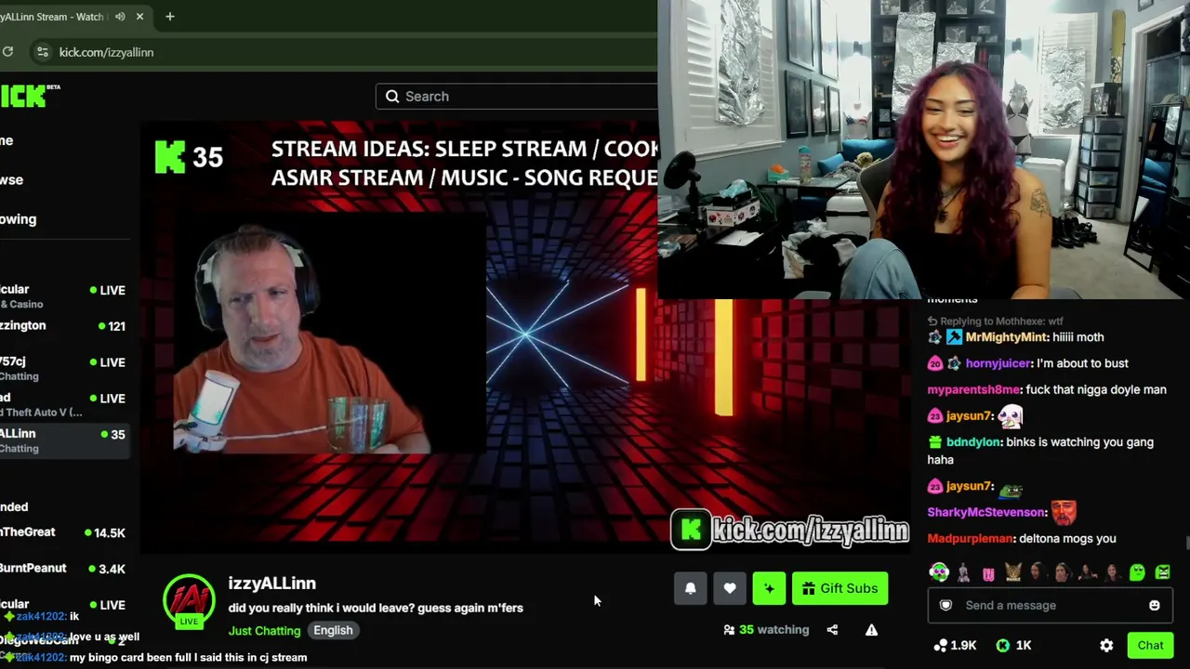Click the green sparkle subscribe button

[769, 588]
